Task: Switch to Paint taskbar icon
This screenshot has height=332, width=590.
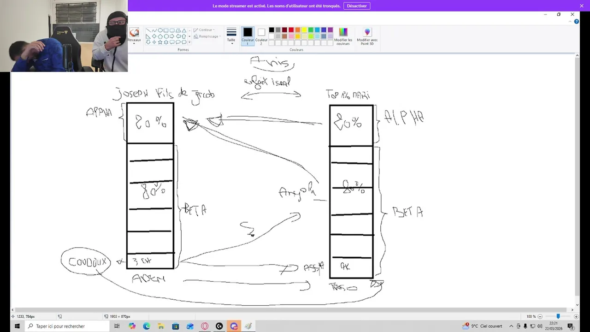Action: tap(248, 326)
